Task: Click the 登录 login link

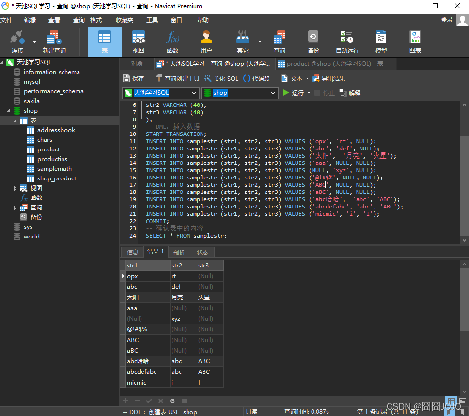Action: tap(447, 20)
